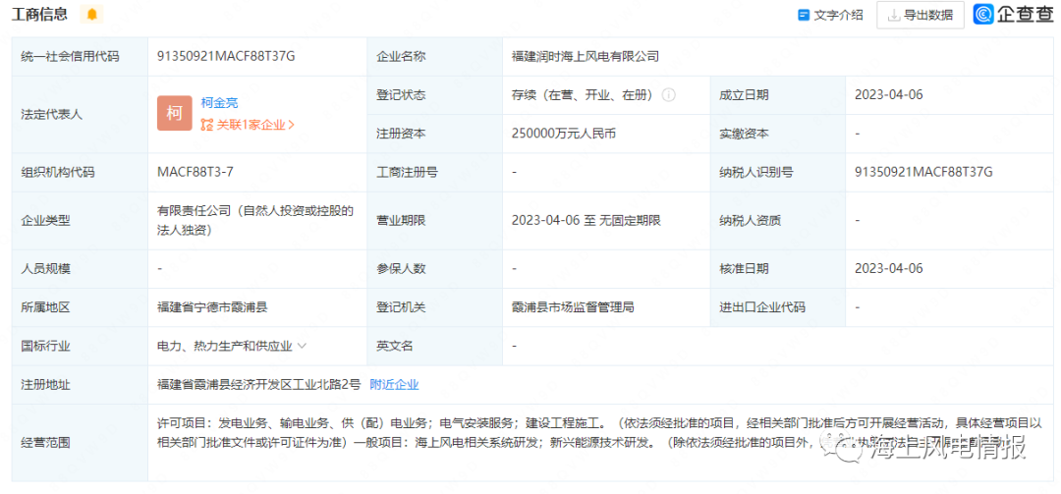Screen dimensions: 1061x494
Task: Click the 导出数据 export button
Action: click(920, 15)
